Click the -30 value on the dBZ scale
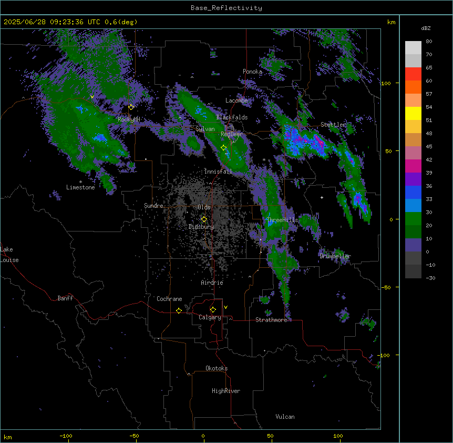Image resolution: width=453 pixels, height=443 pixels. click(430, 278)
